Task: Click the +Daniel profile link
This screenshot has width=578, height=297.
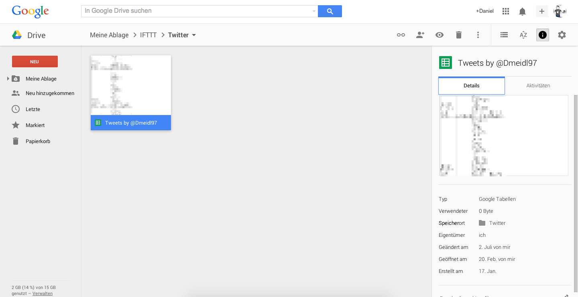Action: coord(484,11)
